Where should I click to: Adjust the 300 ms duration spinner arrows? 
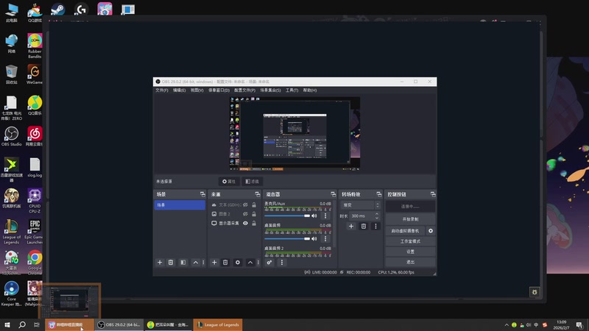click(x=377, y=216)
